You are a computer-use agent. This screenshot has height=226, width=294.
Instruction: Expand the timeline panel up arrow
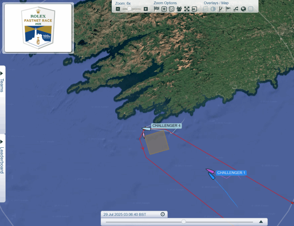point(261,222)
